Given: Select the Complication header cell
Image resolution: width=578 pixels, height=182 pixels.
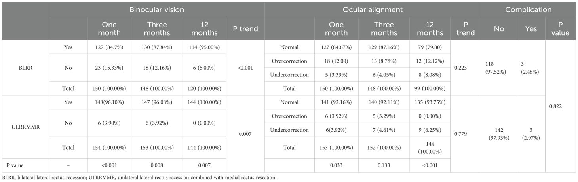Looking at the screenshot, I should [529, 10].
